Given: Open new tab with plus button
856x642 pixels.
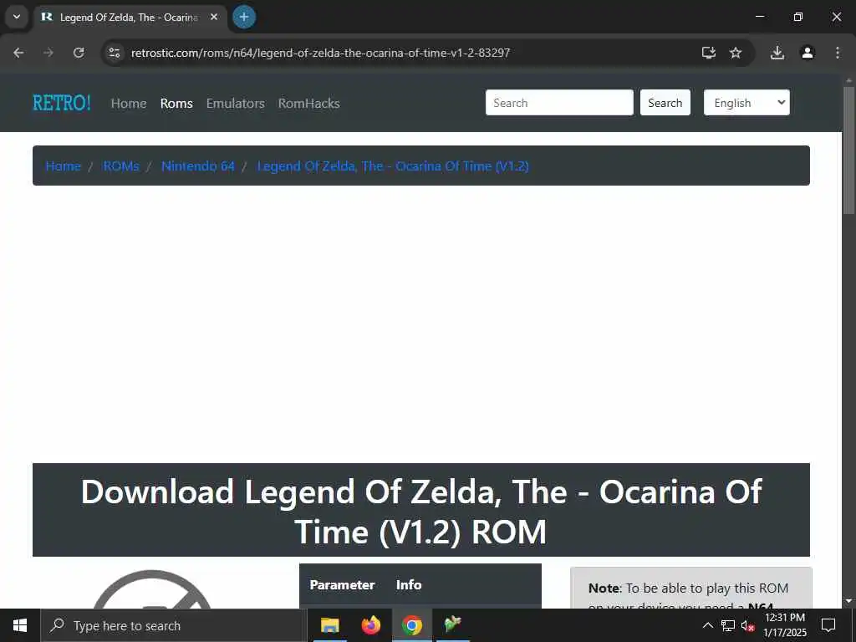Looking at the screenshot, I should (x=244, y=17).
